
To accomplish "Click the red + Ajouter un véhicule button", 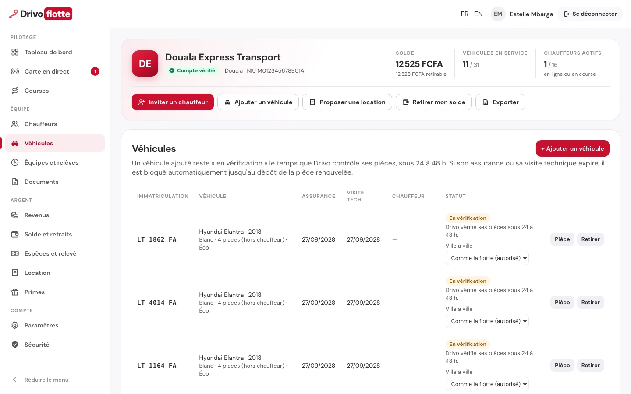I will pos(573,148).
